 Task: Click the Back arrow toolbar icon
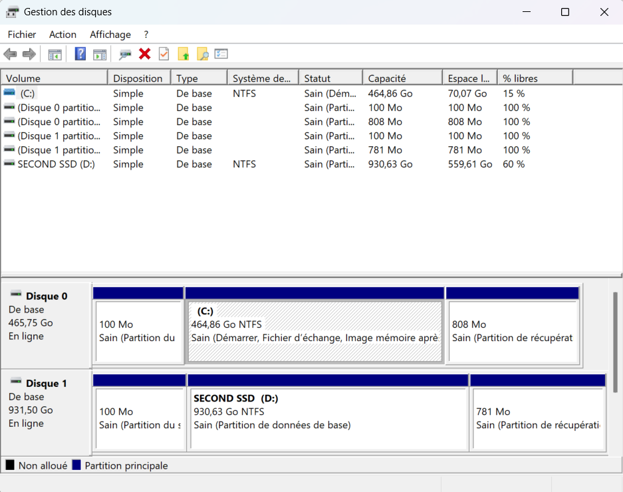tap(10, 55)
